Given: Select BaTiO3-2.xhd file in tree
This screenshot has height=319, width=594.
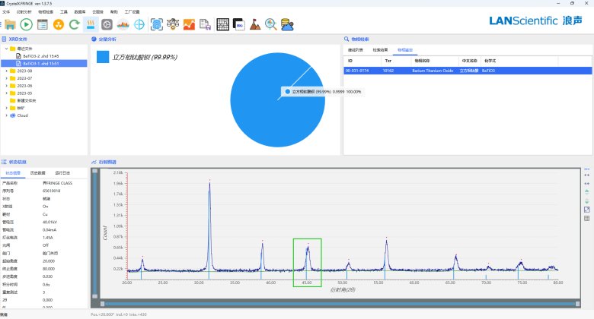Looking at the screenshot, I should click(x=37, y=56).
